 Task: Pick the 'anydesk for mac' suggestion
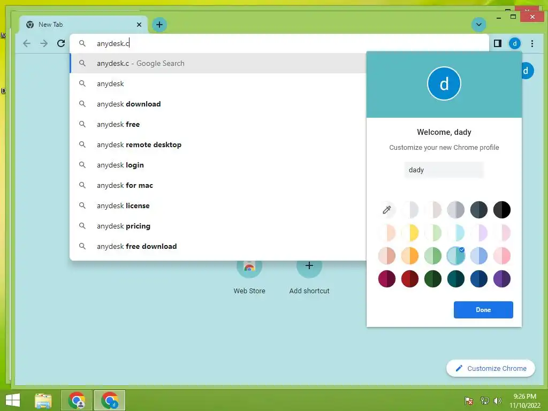(218, 185)
